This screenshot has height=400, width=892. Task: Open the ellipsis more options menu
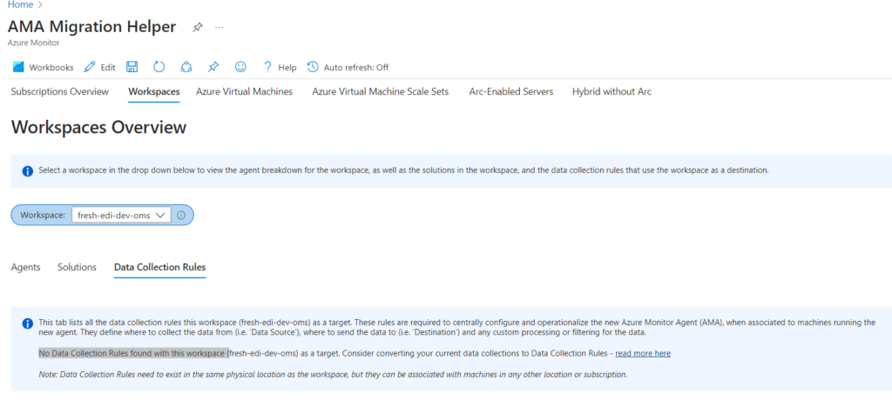point(219,27)
